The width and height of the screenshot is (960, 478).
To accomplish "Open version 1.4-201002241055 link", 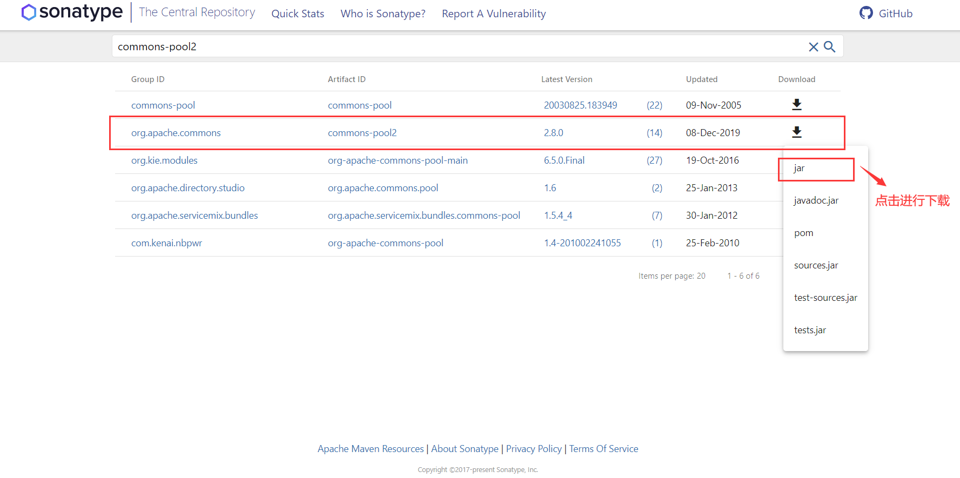I will (582, 243).
